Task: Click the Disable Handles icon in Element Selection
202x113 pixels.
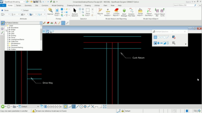Action: tap(174, 37)
